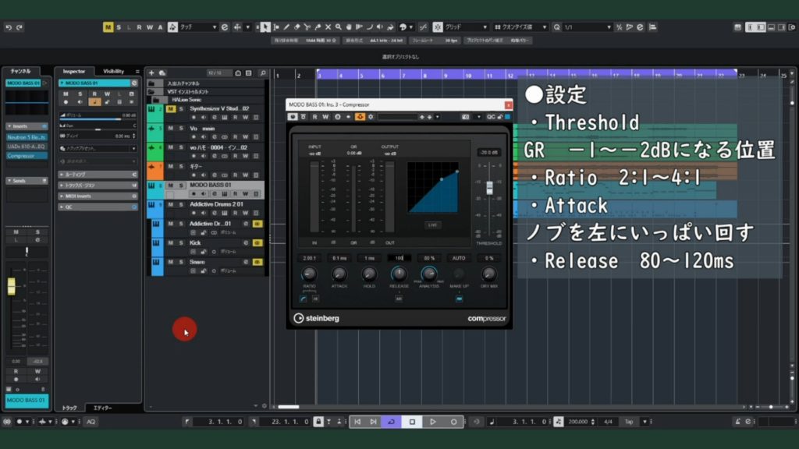The height and width of the screenshot is (449, 799).
Task: Toggle yellow indicator on Kick track
Action: 258,243
